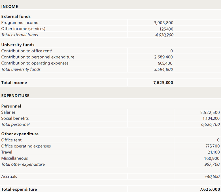Select the Total income value 7,625,000
Image resolution: width=221 pixels, height=192 pixels.
163,83
